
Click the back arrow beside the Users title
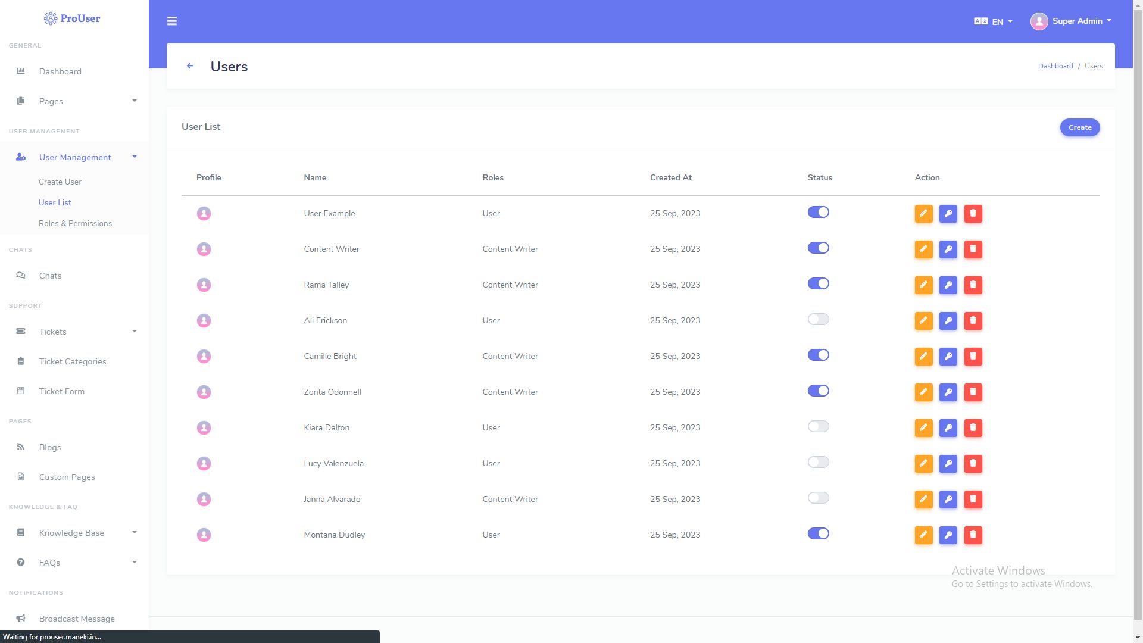coord(190,66)
